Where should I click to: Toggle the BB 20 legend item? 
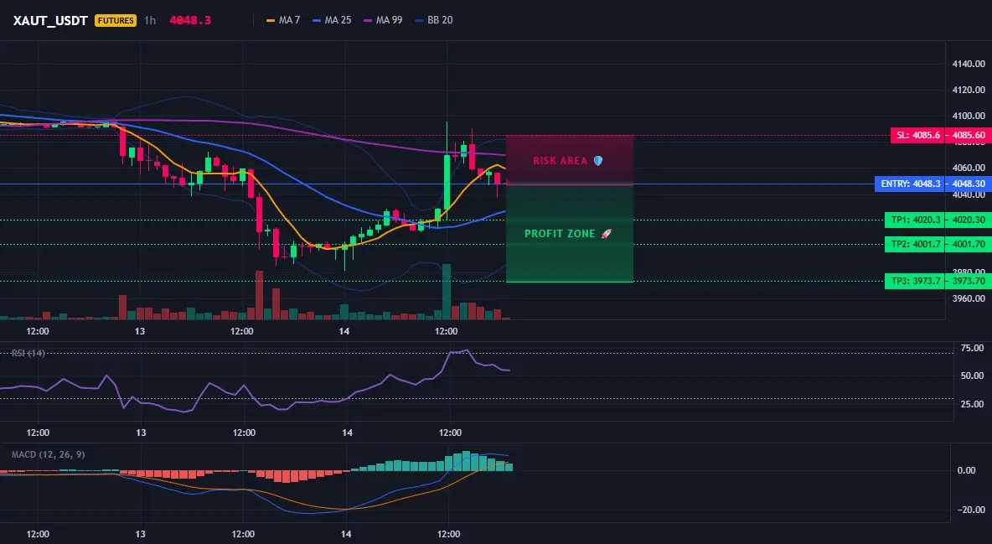[x=434, y=20]
